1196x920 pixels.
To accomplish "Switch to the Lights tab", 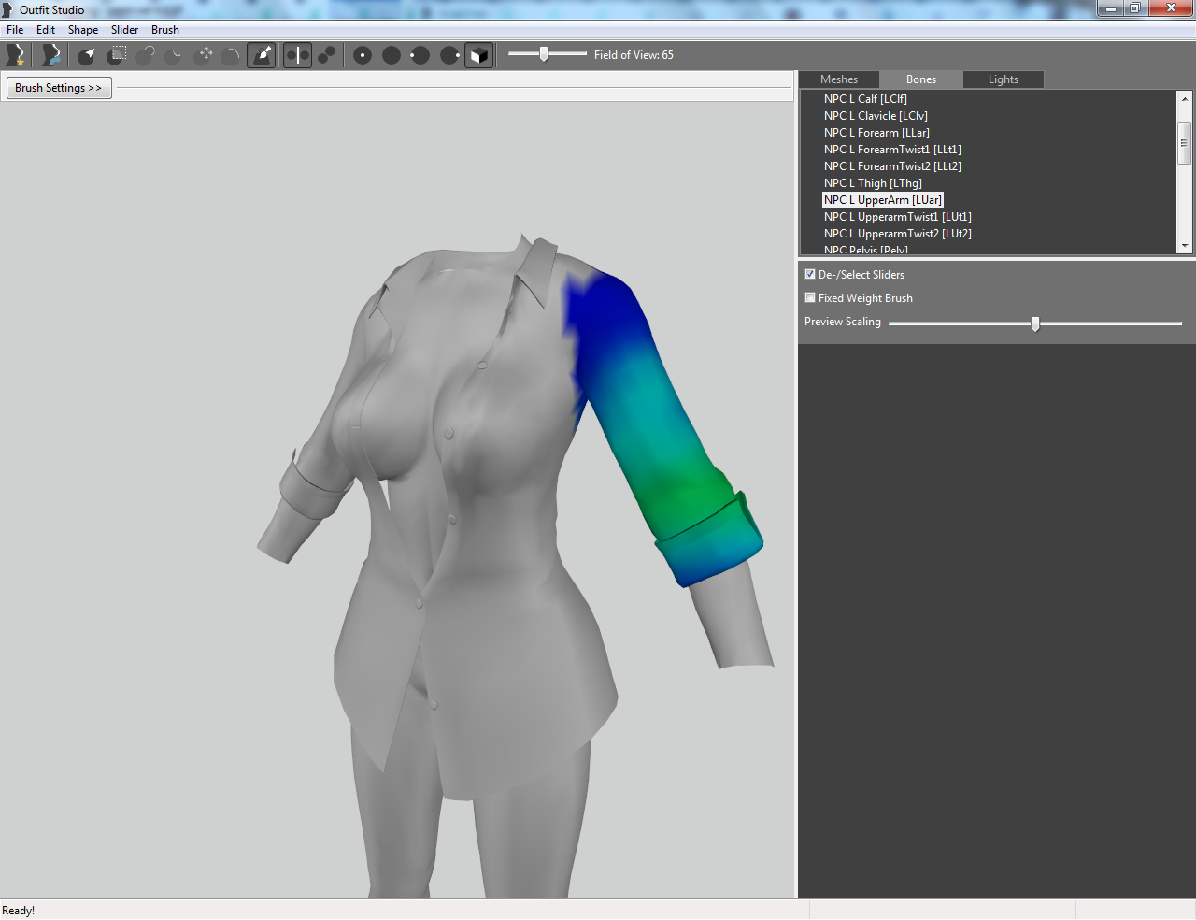I will point(1004,79).
